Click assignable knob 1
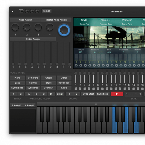 [x=15, y=27]
